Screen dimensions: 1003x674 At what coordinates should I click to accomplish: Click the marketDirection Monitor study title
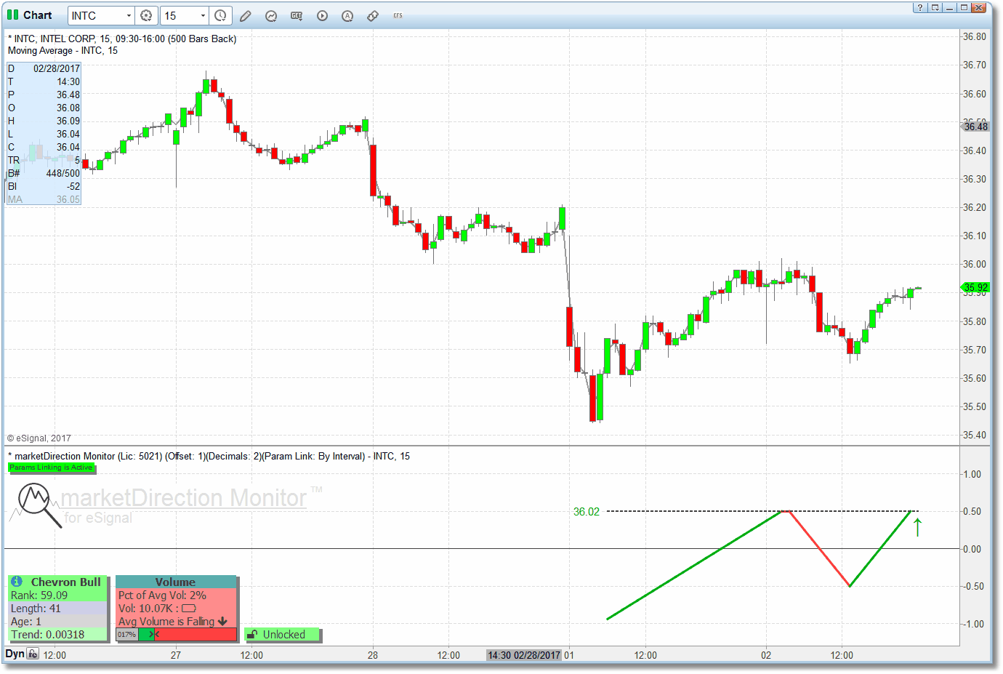pos(209,456)
